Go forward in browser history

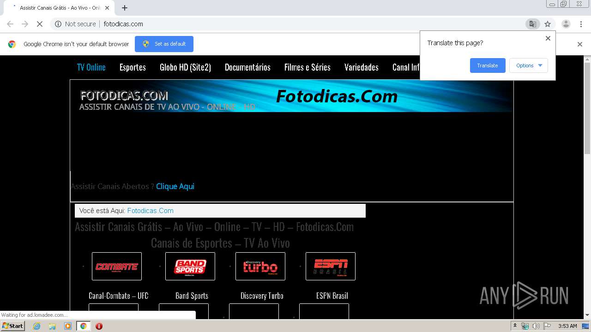(25, 24)
